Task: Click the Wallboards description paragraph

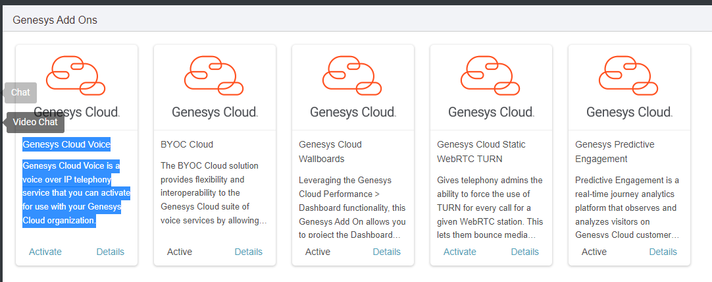Action: click(352, 208)
